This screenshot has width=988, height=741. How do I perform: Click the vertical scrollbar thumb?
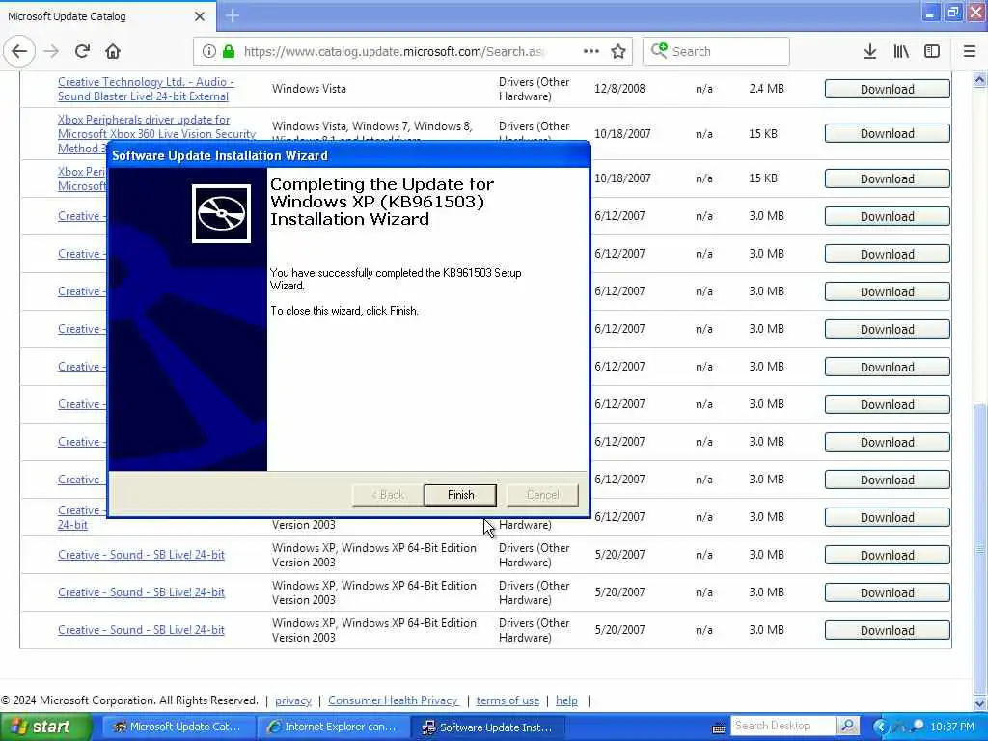coord(979,548)
